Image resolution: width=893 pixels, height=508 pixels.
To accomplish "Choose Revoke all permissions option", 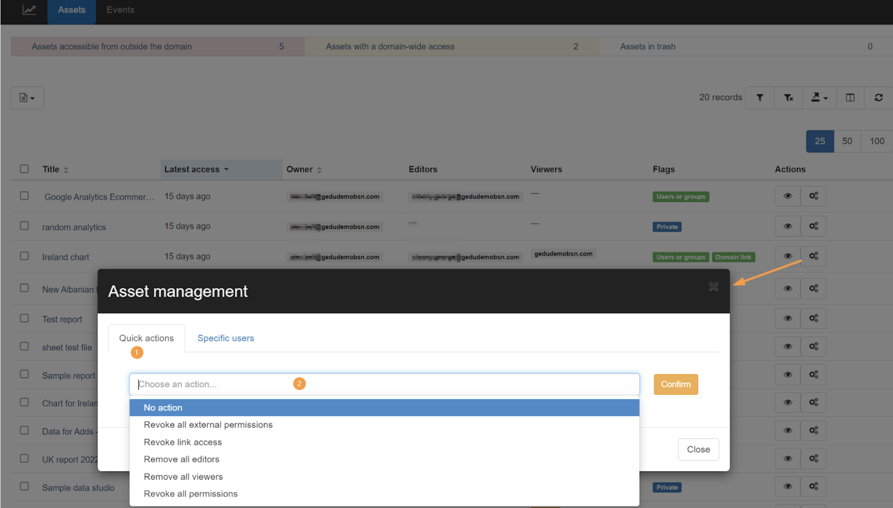I will coord(384,494).
